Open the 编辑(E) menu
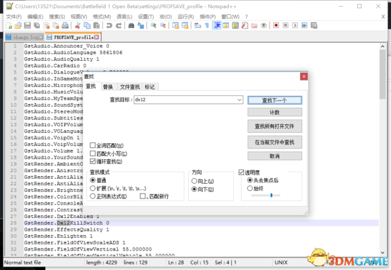Viewport: 391px width, 270px height. tap(35, 17)
